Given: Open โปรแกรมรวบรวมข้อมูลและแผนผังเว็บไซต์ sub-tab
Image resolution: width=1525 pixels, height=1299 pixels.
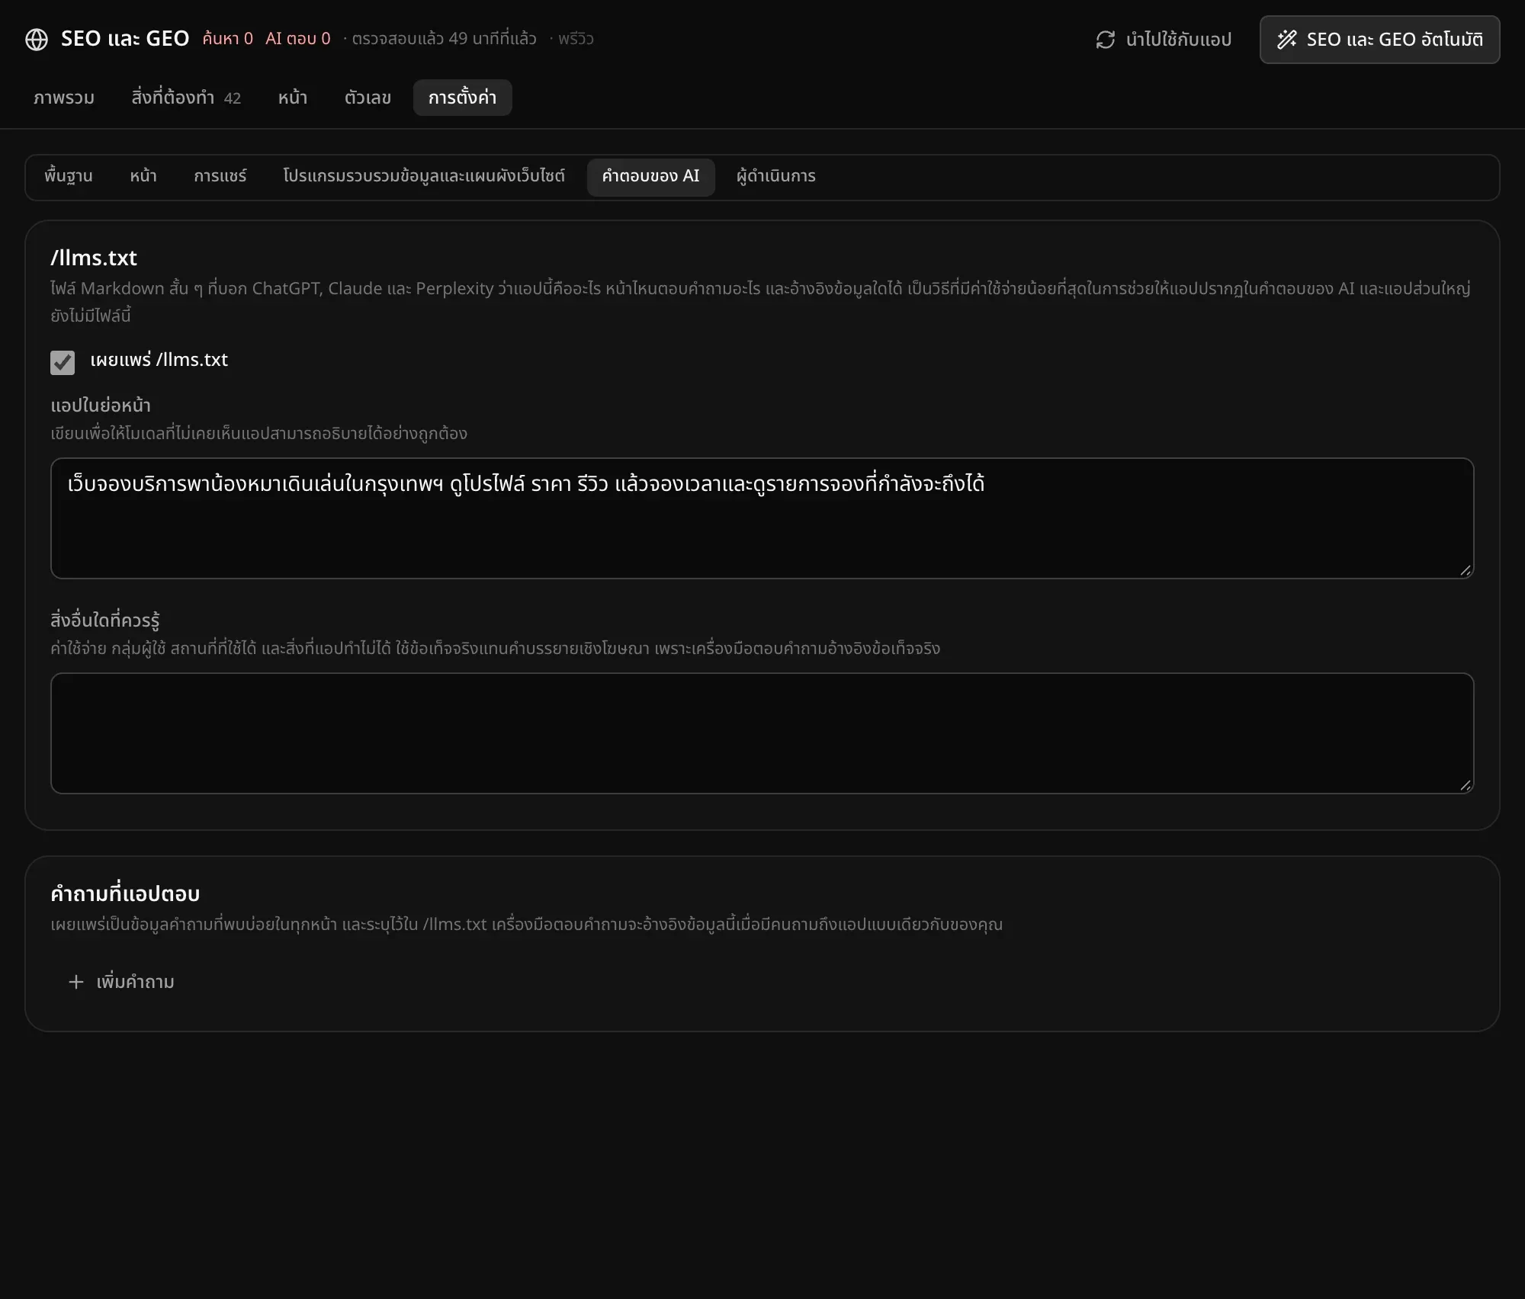Looking at the screenshot, I should 424,176.
